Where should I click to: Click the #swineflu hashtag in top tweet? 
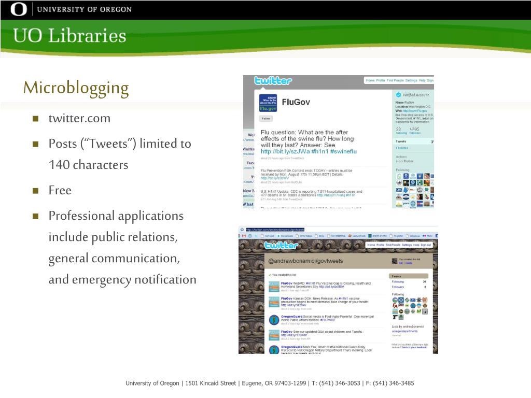click(343, 151)
